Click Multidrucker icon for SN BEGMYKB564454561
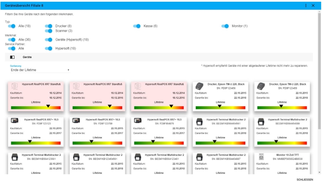 [199, 122]
